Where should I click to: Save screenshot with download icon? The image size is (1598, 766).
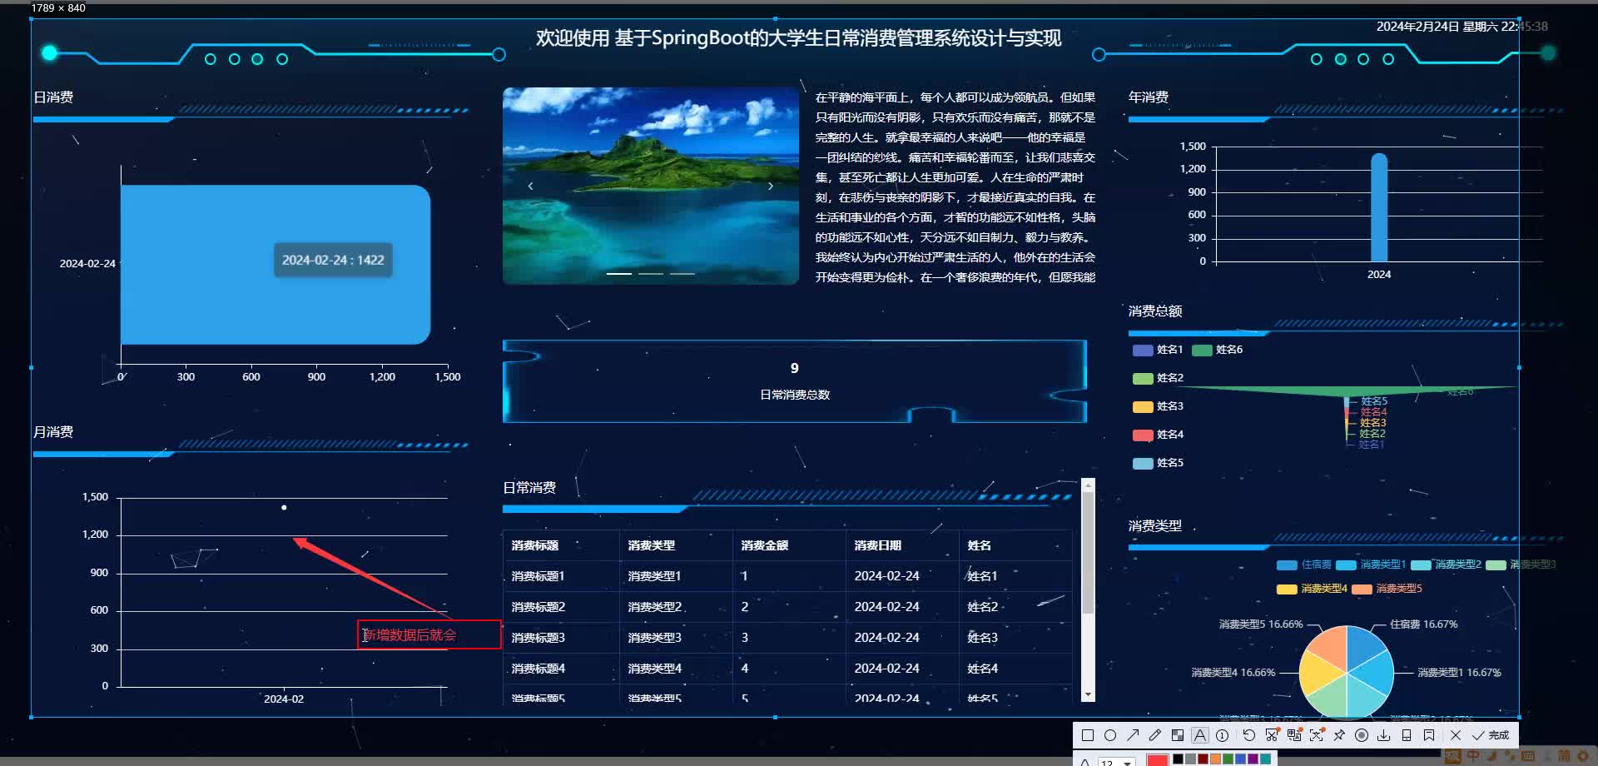click(1384, 735)
